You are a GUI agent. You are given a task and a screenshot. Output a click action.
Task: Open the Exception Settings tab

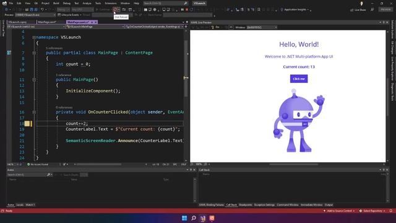[264, 205]
